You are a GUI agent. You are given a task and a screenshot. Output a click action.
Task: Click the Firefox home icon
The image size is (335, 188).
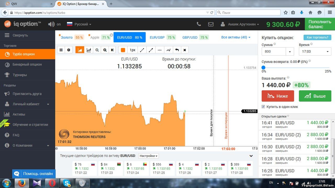click(310, 13)
